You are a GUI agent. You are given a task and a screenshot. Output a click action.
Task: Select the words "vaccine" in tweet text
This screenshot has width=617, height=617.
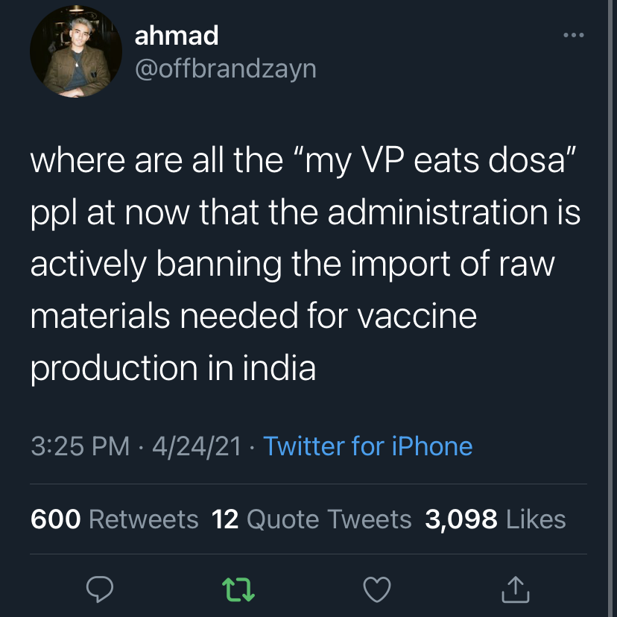[x=417, y=316]
